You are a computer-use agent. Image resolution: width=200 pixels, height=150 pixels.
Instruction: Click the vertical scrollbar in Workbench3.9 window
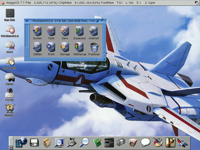pos(104,36)
